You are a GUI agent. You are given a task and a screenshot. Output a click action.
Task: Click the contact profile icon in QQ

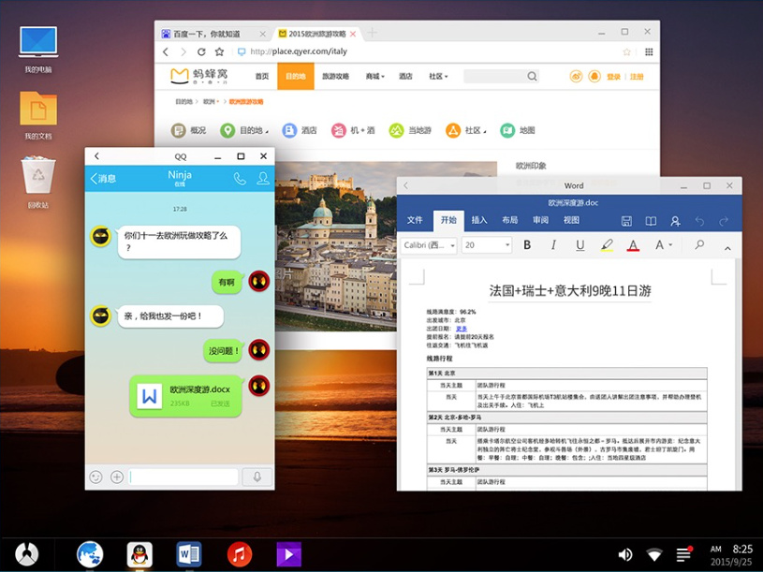point(263,179)
